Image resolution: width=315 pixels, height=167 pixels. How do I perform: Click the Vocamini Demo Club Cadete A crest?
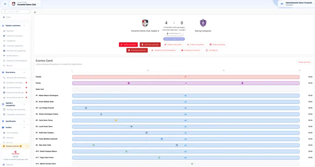click(145, 23)
